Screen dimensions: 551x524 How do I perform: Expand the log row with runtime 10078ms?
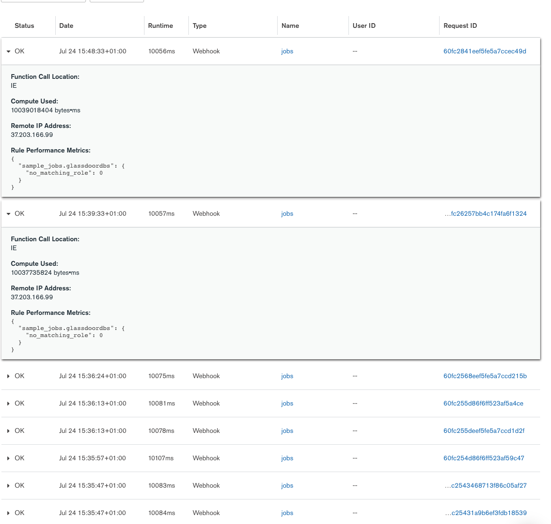[x=8, y=431]
